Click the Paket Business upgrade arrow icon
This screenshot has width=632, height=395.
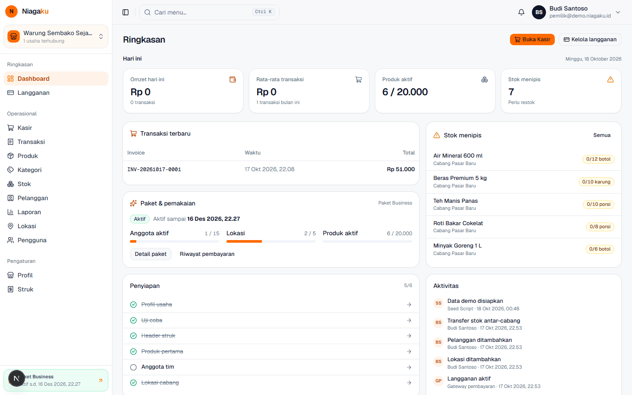coord(101,381)
